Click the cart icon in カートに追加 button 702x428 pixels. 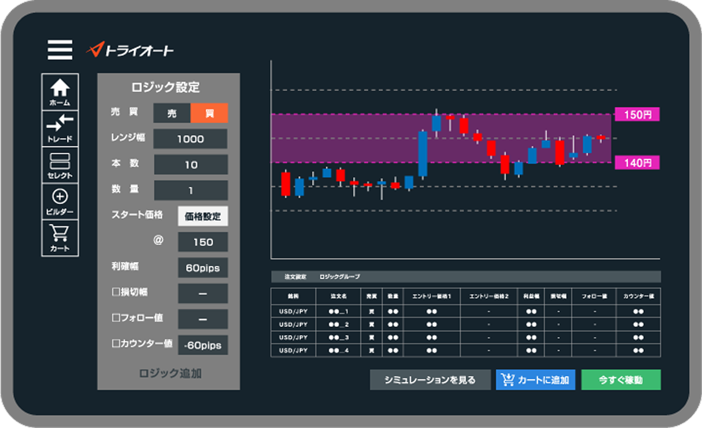tap(507, 379)
